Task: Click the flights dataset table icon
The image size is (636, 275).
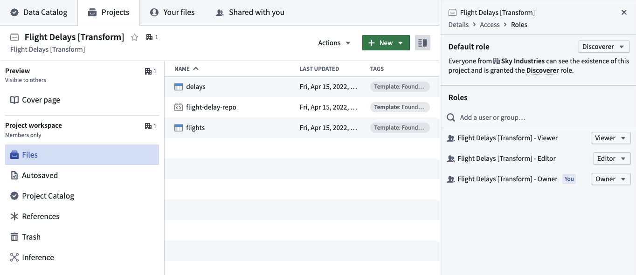Action: [179, 128]
